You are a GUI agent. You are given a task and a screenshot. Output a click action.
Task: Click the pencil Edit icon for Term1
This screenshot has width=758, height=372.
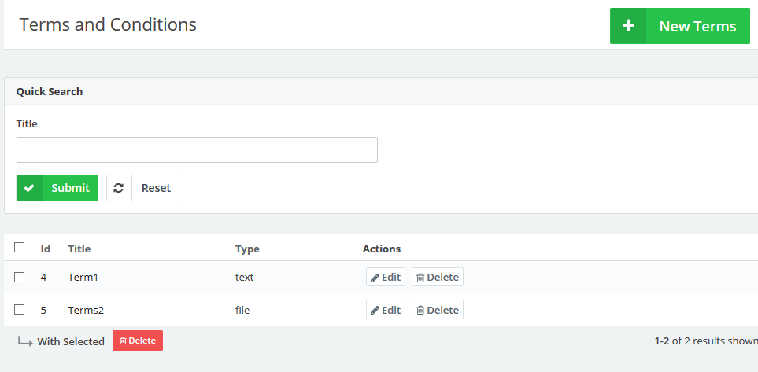[x=375, y=278]
